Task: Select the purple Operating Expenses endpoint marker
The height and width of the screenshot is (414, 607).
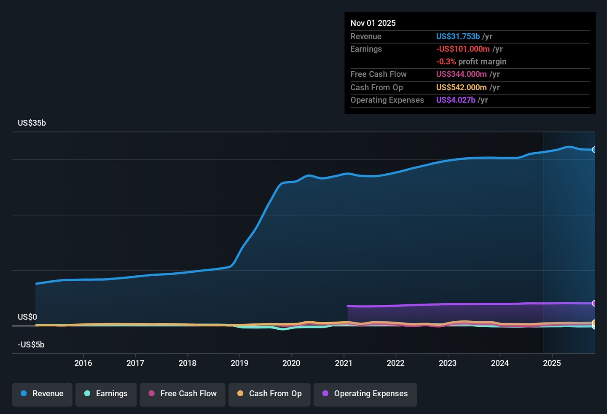Action: click(x=594, y=304)
